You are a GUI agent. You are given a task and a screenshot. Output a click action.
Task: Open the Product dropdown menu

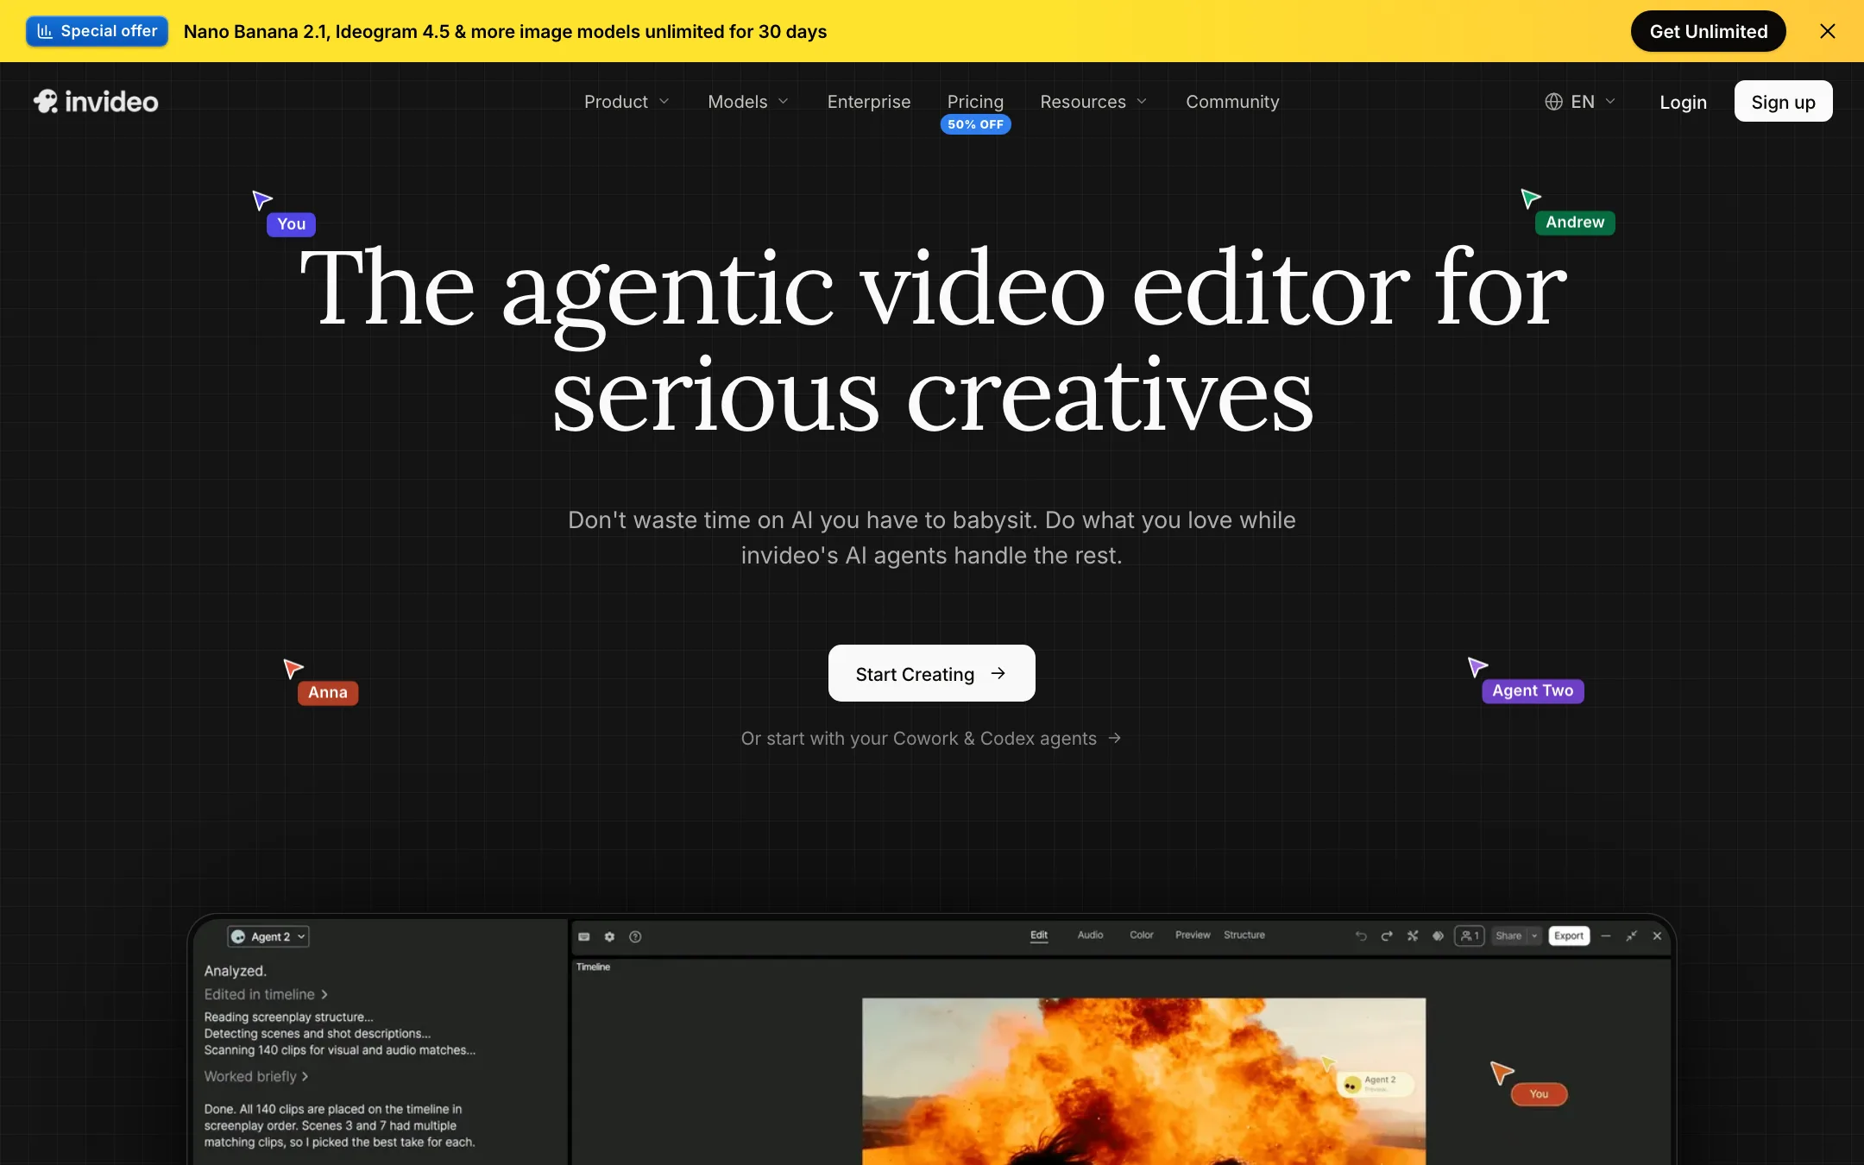[627, 102]
